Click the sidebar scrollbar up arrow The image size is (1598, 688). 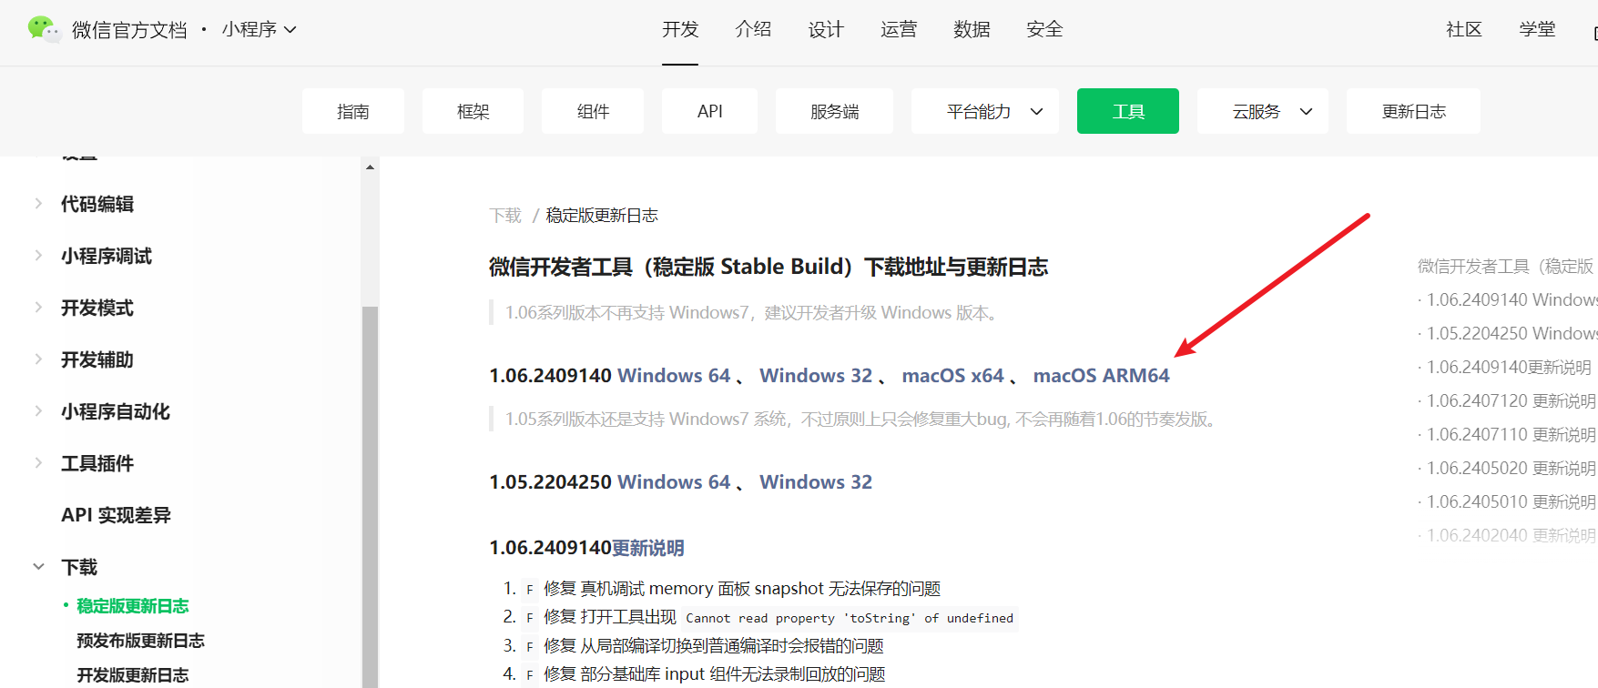point(370,167)
